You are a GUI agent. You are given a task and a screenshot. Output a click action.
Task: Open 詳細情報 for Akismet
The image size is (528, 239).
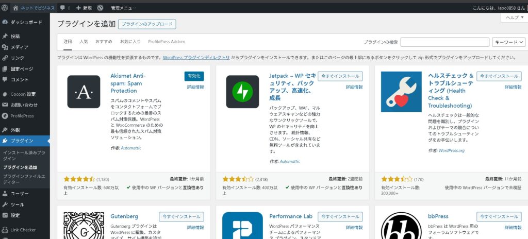[195, 87]
